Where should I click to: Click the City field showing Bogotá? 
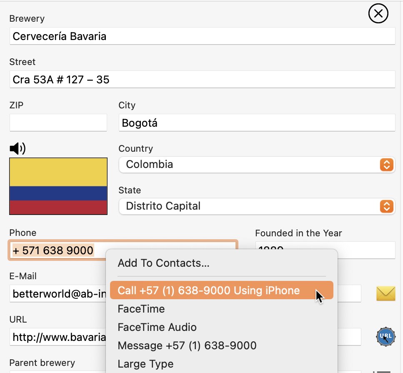[257, 123]
